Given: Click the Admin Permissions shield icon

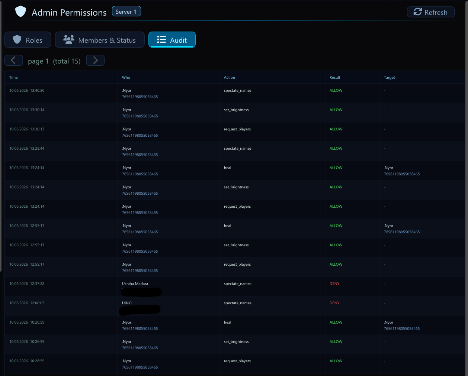Looking at the screenshot, I should (20, 12).
